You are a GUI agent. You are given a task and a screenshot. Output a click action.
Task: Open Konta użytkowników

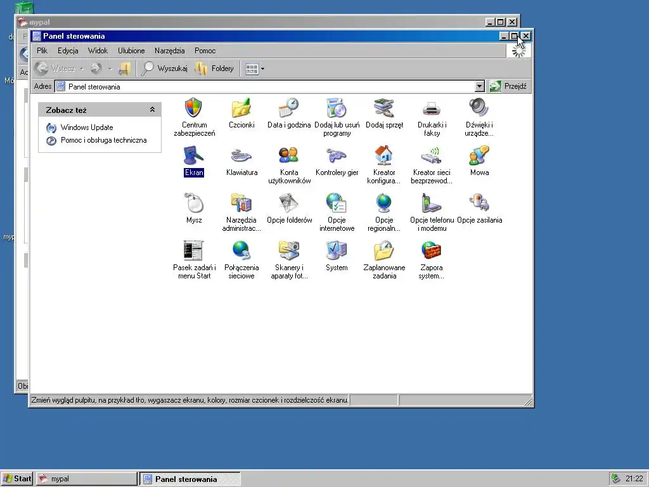[289, 156]
